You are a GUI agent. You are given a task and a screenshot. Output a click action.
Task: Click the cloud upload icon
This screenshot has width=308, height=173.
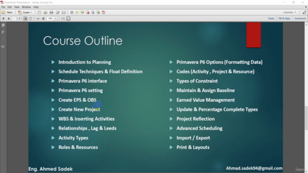[x=45, y=12]
